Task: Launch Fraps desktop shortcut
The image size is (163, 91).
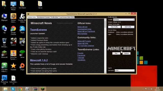Action: (22, 42)
